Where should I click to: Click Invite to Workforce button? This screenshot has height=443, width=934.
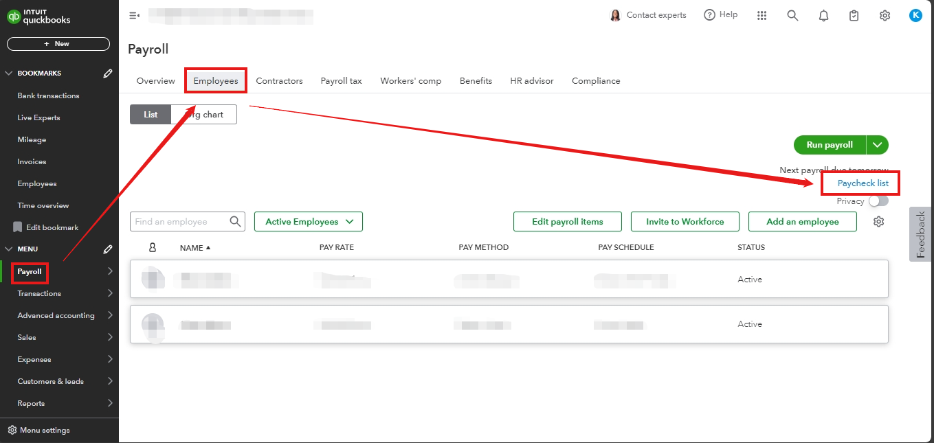point(685,222)
